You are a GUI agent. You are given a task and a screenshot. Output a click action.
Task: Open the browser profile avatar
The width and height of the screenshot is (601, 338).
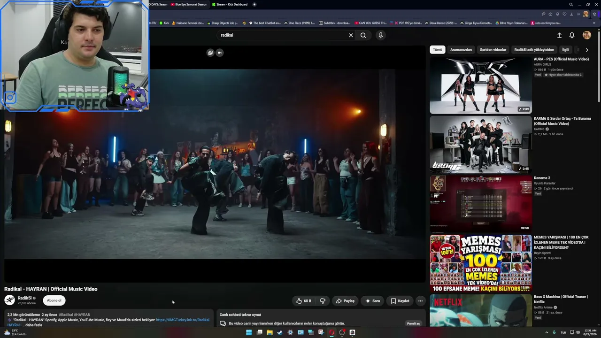tap(586, 14)
